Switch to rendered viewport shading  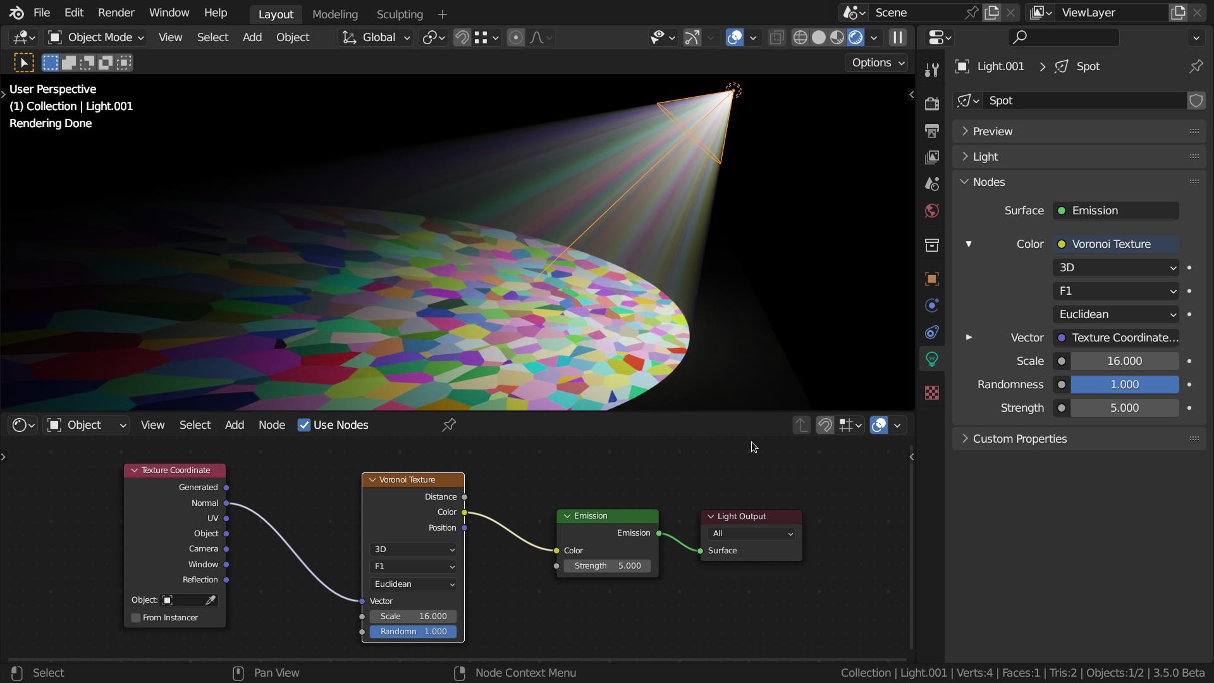[x=855, y=37]
